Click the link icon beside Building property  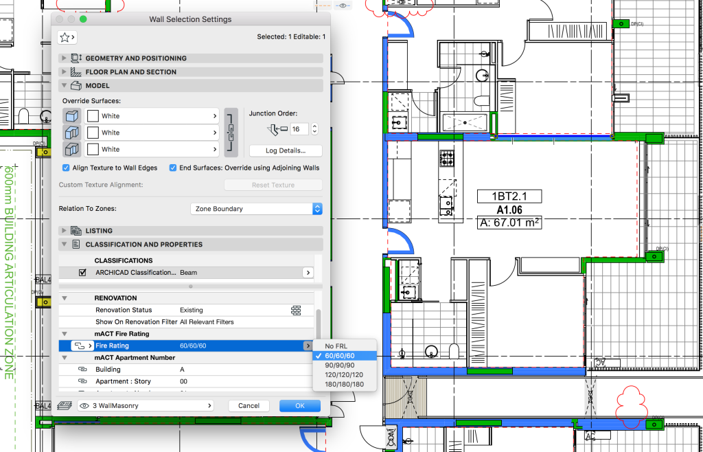click(x=82, y=370)
